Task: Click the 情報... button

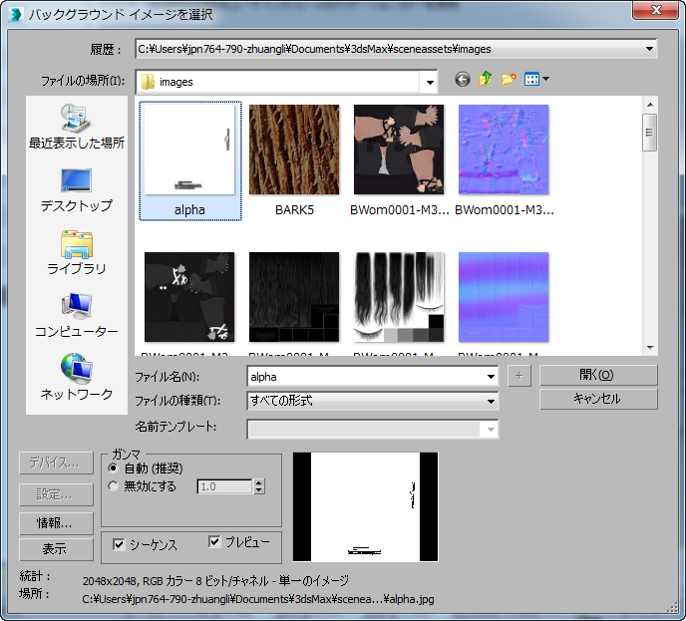Action: coord(56,523)
